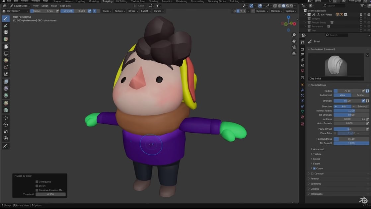Select the Annotate tool at toolbar bottom
Viewport: 371px width, 209px height.
tap(5, 146)
